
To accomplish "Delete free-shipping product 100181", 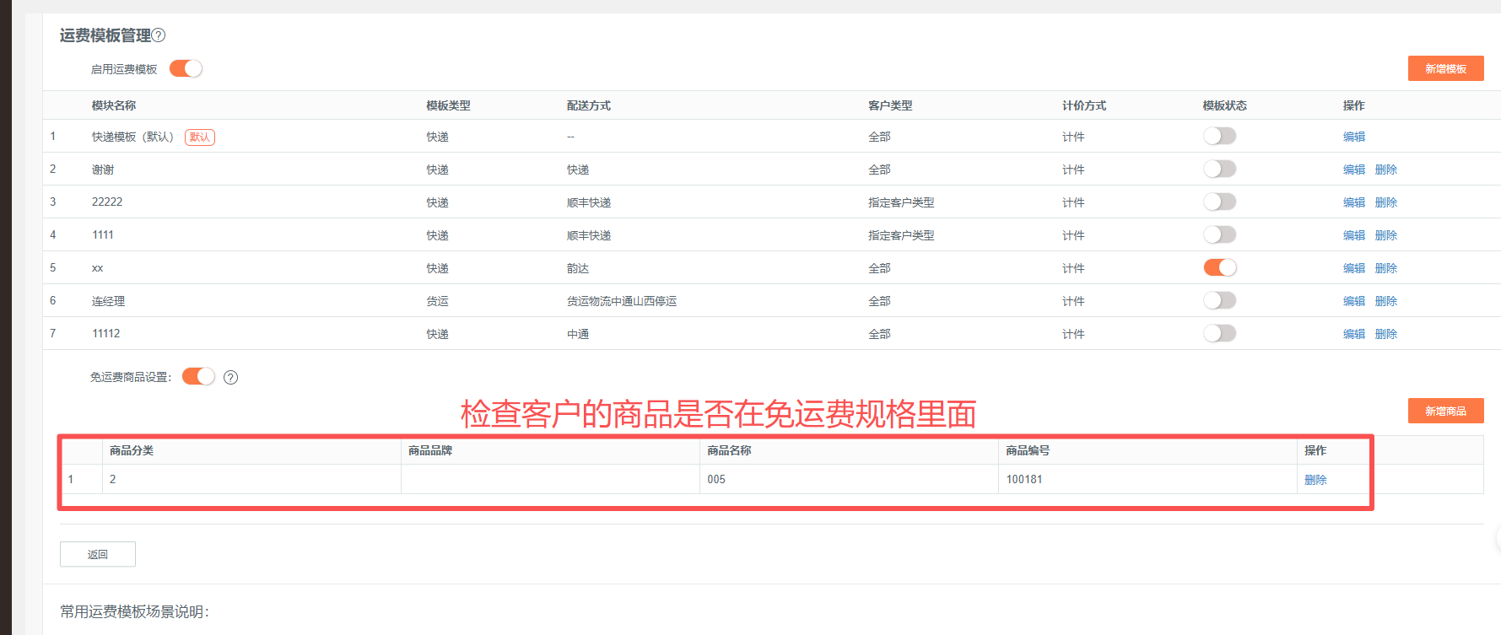I will [1315, 480].
